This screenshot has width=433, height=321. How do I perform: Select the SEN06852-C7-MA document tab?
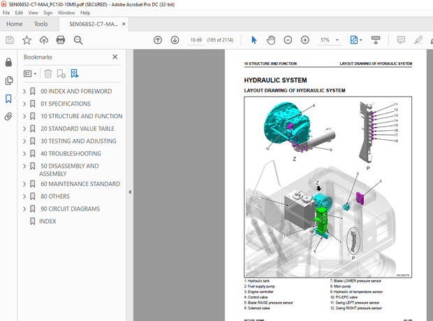tap(94, 24)
